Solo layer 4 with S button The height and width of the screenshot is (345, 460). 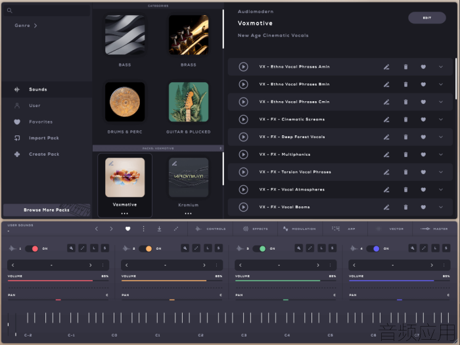(446, 248)
